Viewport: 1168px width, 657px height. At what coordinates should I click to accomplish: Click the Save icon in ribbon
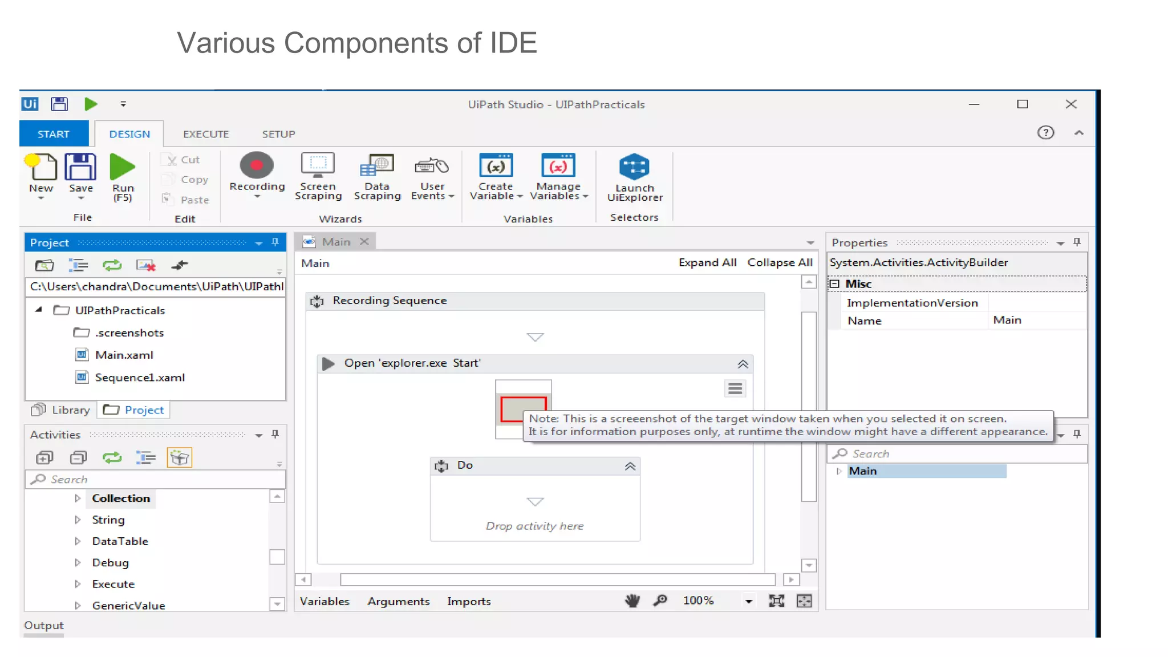80,167
